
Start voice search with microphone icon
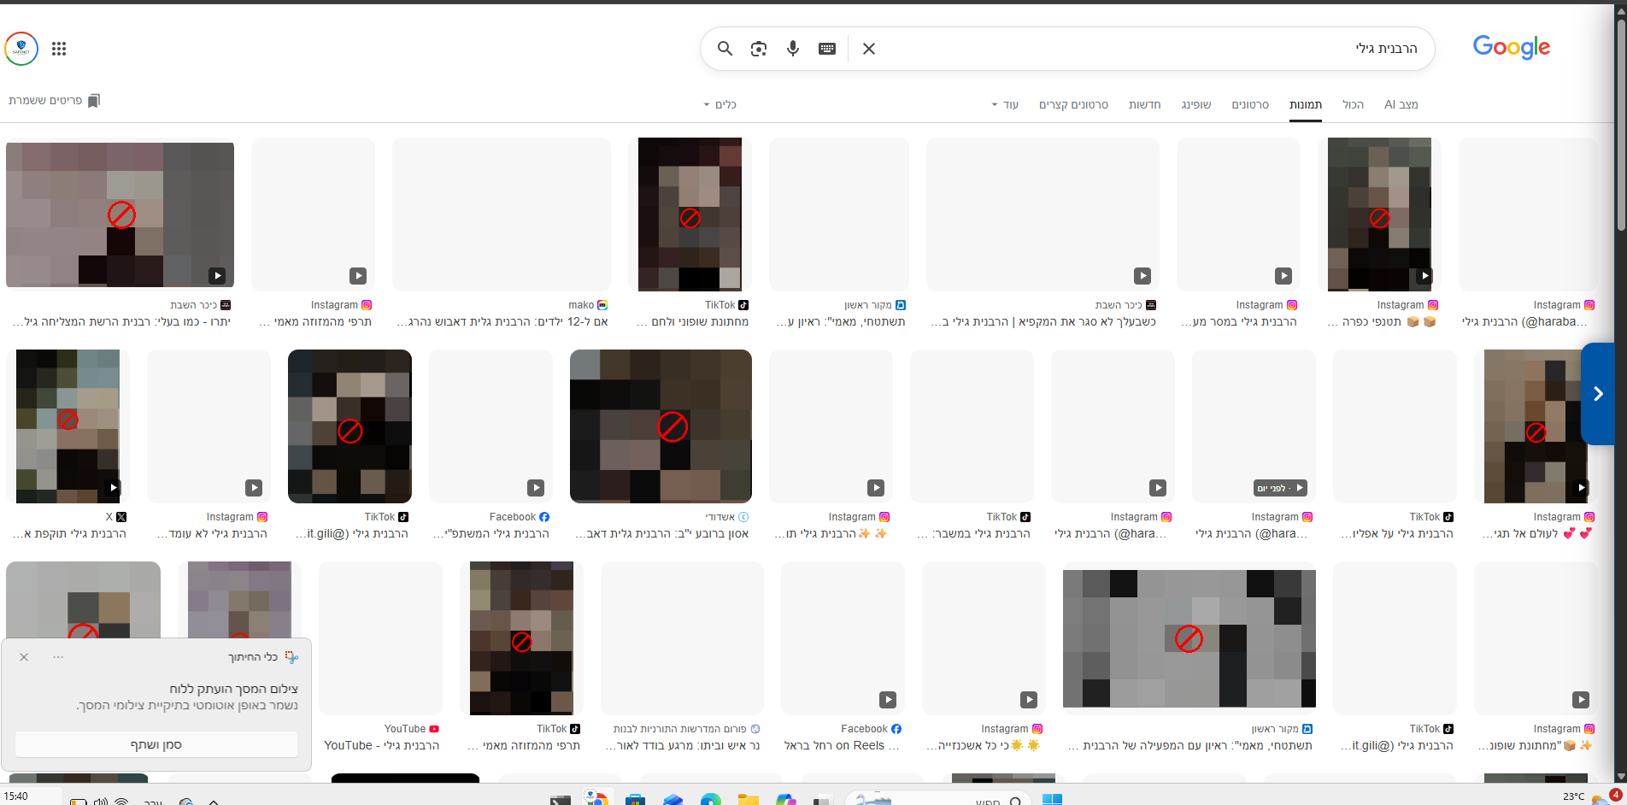[793, 49]
